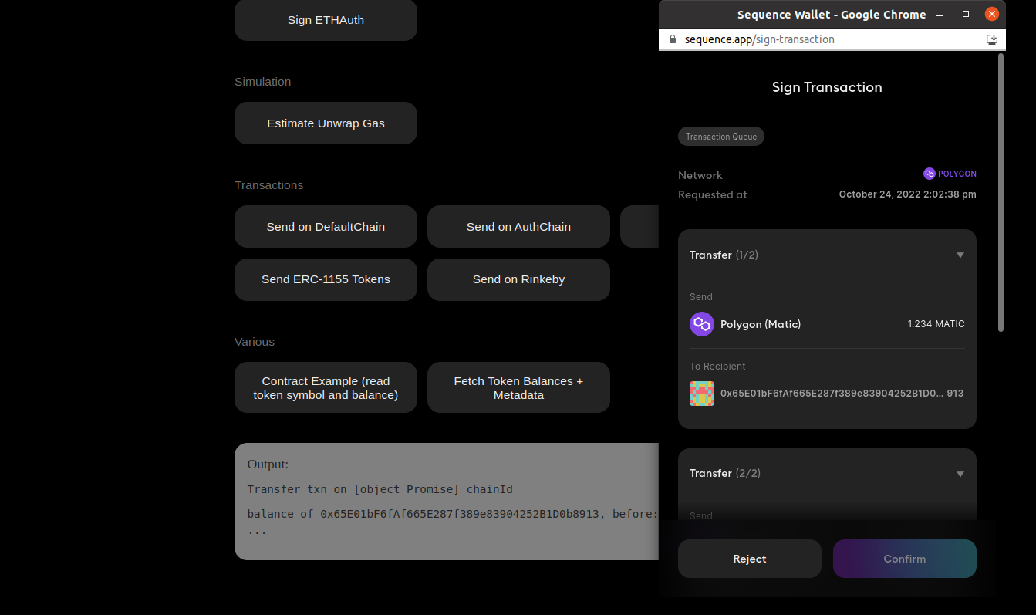Click the Sequence Wallet - Google Chrome title bar
This screenshot has width=1036, height=615.
pos(832,15)
